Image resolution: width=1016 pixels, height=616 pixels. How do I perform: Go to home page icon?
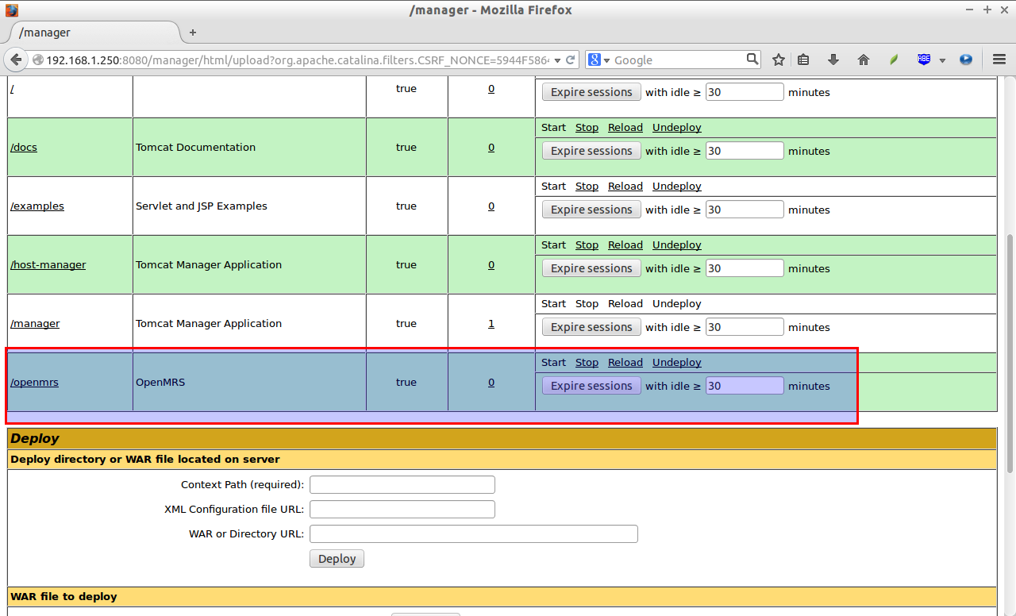864,60
